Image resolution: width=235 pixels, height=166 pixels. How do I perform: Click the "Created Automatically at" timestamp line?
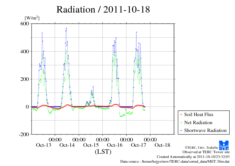coord(193,157)
